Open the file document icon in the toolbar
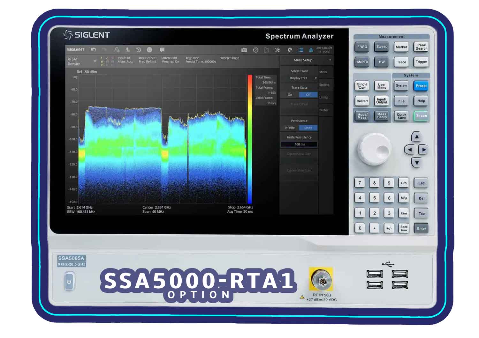 coord(266,50)
